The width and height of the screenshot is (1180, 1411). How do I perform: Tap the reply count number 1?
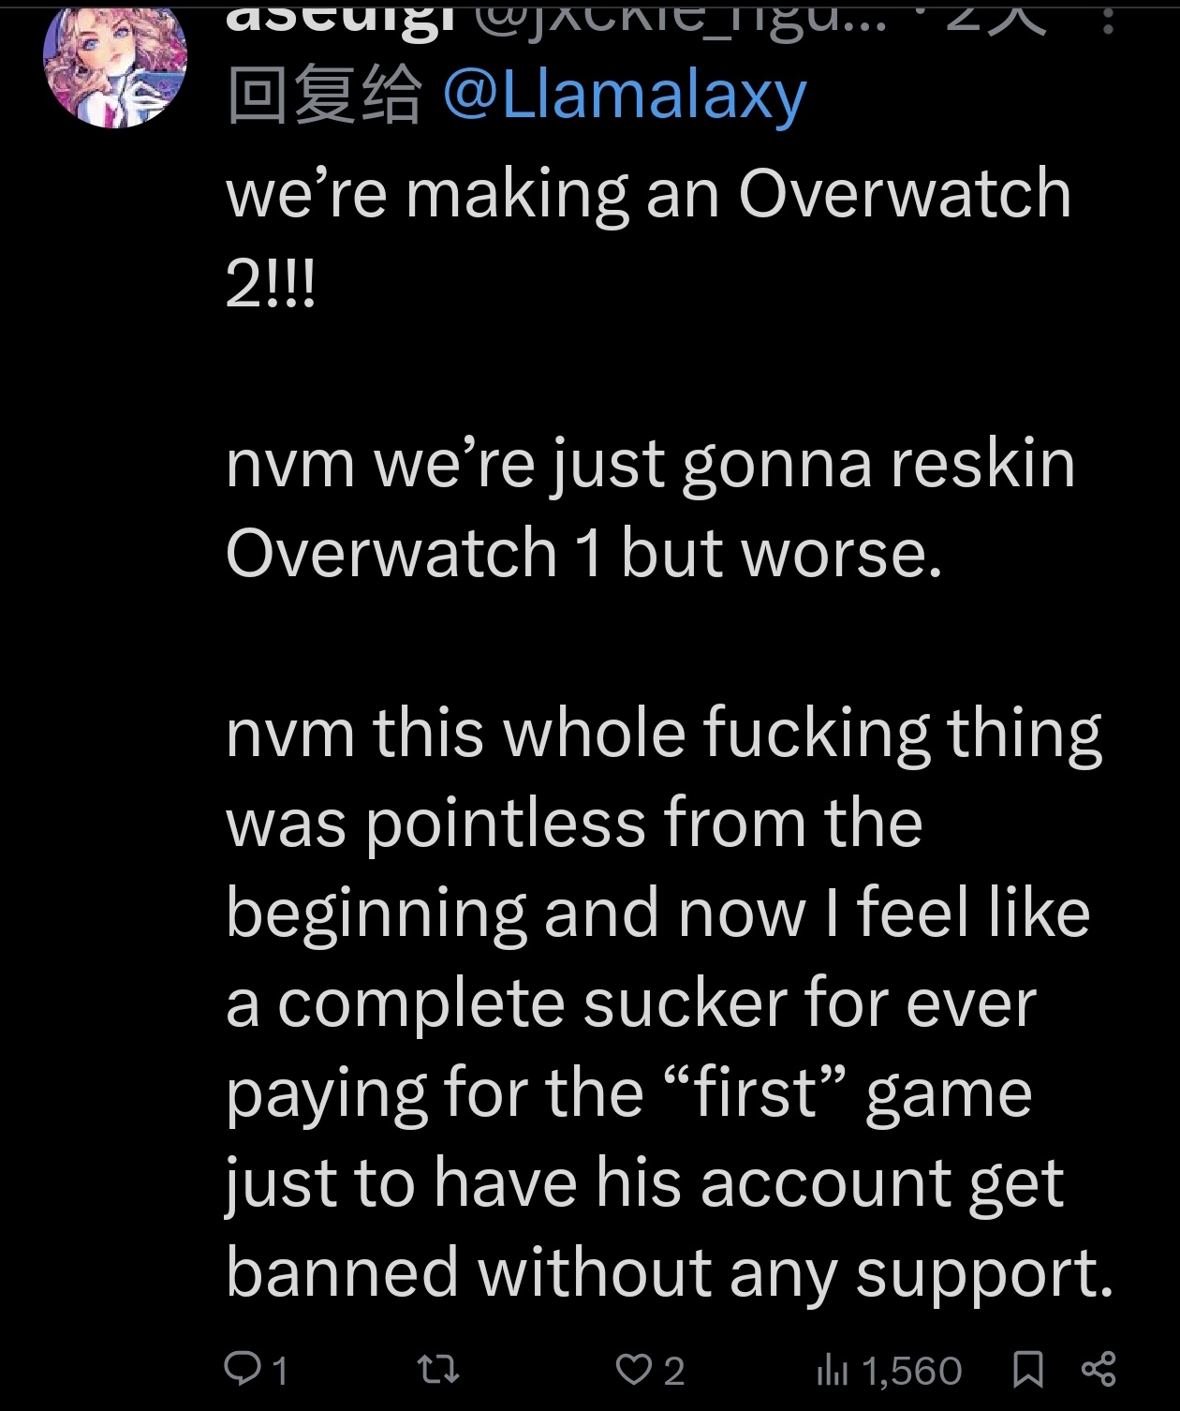[280, 1372]
